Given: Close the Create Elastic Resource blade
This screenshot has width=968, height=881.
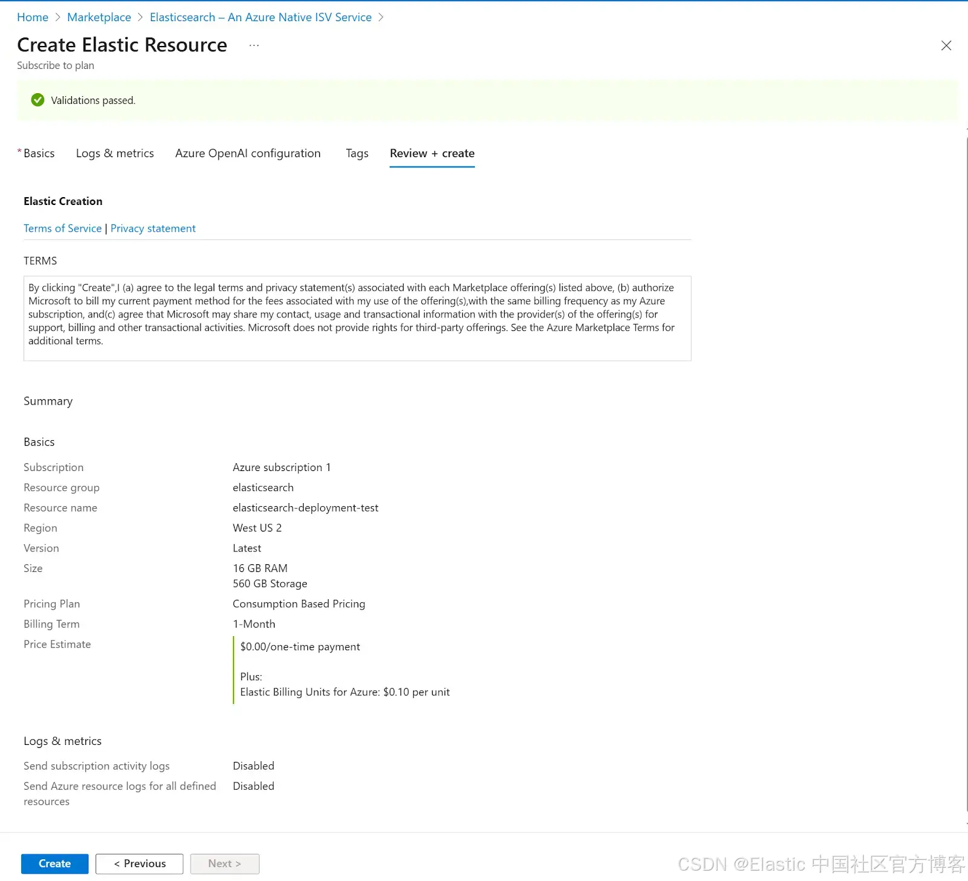Looking at the screenshot, I should coord(946,45).
